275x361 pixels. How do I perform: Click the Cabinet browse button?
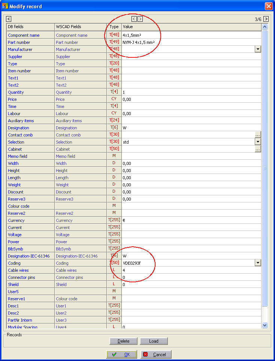click(x=258, y=149)
